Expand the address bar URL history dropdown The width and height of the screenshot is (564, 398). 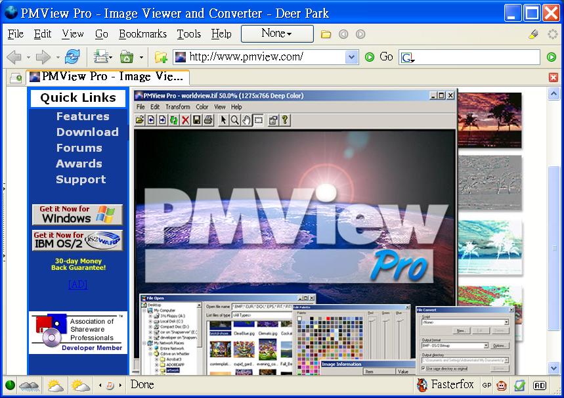pos(351,57)
